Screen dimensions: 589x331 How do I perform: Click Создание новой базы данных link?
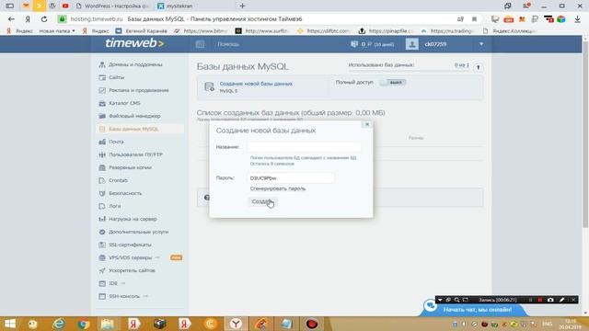[256, 84]
